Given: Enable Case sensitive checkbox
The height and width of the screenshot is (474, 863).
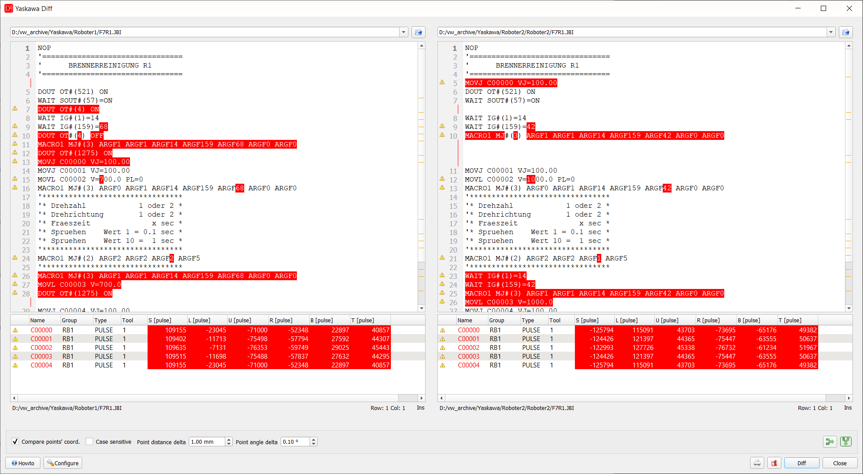Looking at the screenshot, I should (x=90, y=442).
